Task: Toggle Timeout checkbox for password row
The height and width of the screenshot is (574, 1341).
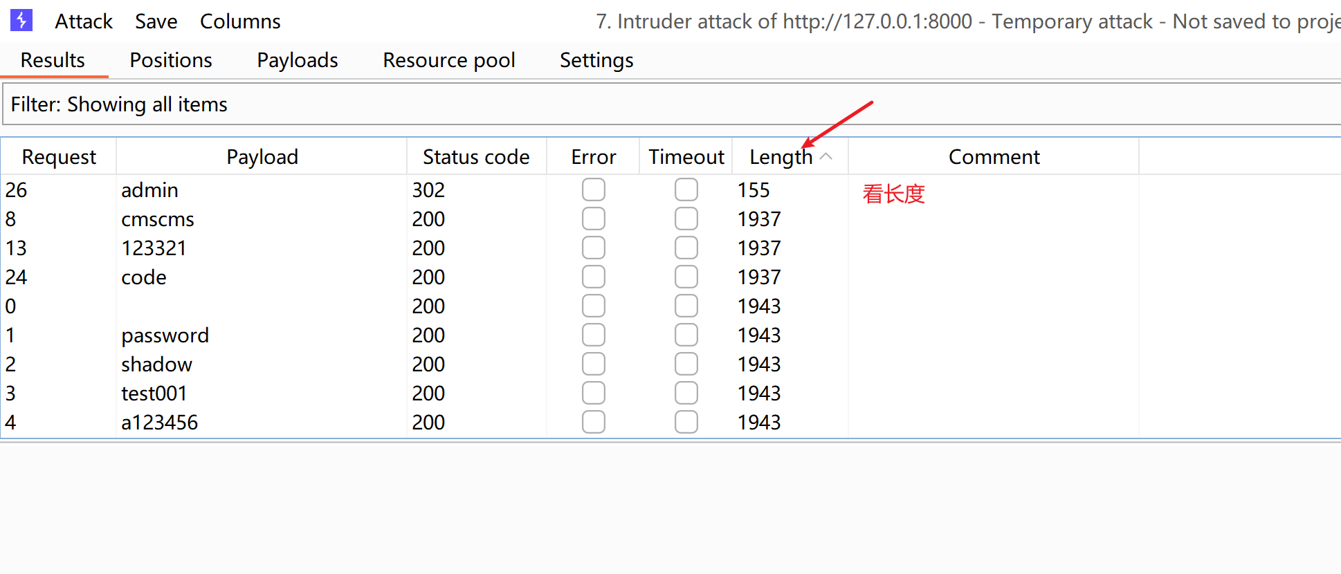Action: click(686, 335)
